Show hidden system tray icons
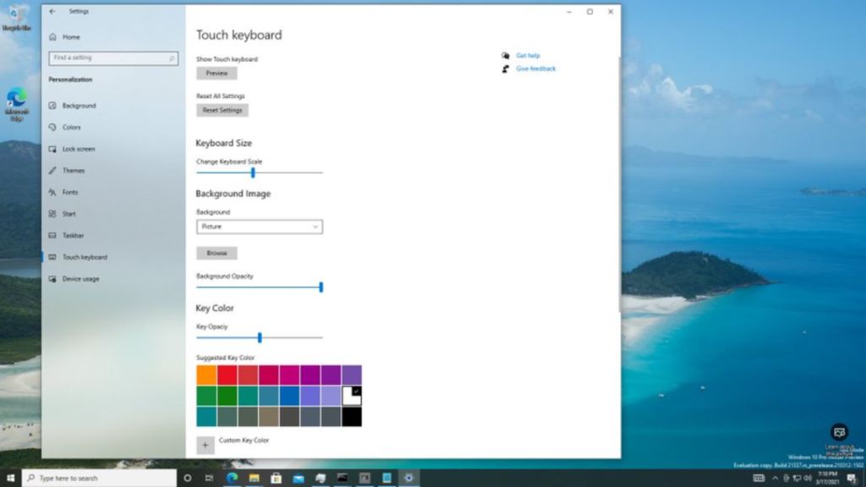The image size is (866, 487). tap(775, 479)
